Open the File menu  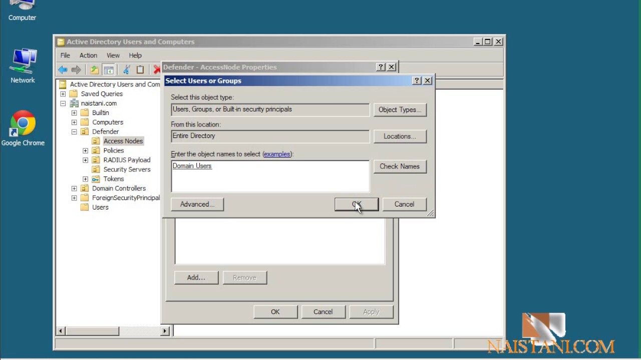click(65, 55)
